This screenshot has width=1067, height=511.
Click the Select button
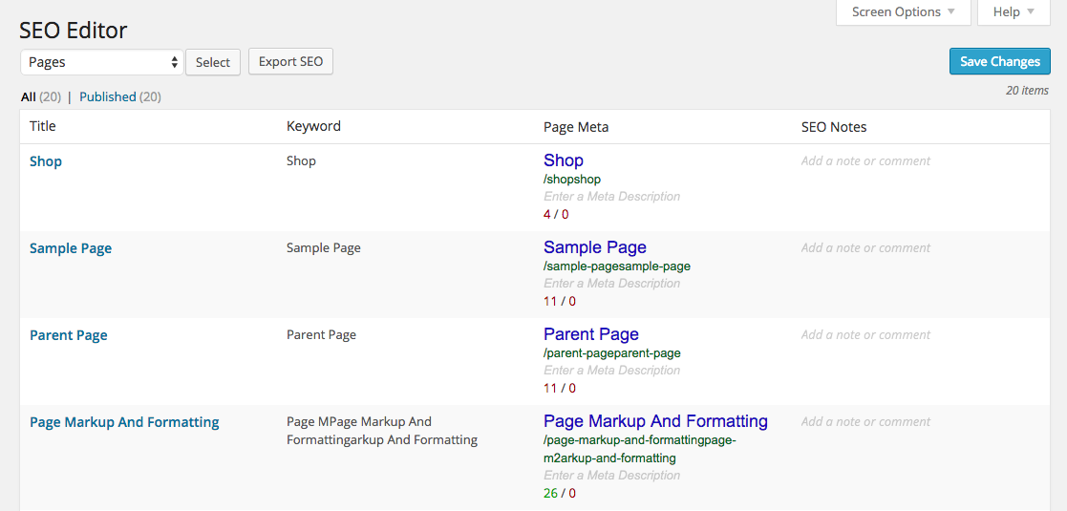(x=213, y=62)
